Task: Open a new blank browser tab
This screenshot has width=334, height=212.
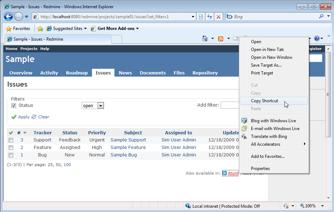Action: point(117,40)
